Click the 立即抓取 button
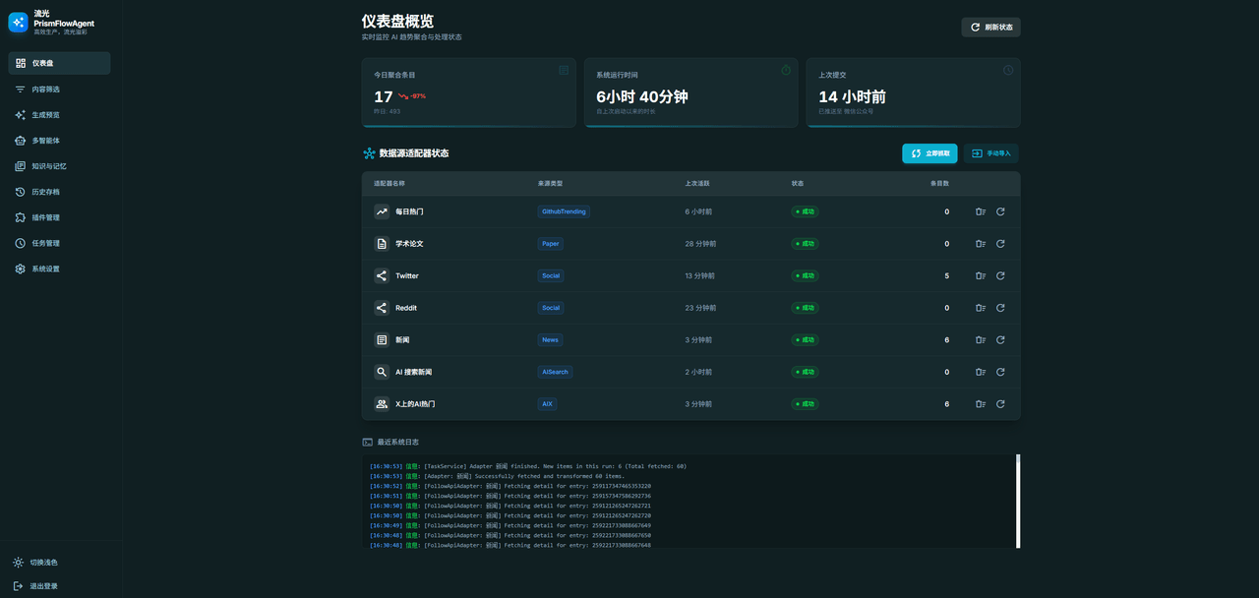The height and width of the screenshot is (598, 1259). 929,153
